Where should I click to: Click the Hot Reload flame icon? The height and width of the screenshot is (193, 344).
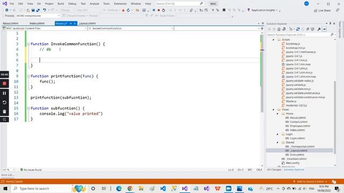pyautogui.click(x=123, y=10)
